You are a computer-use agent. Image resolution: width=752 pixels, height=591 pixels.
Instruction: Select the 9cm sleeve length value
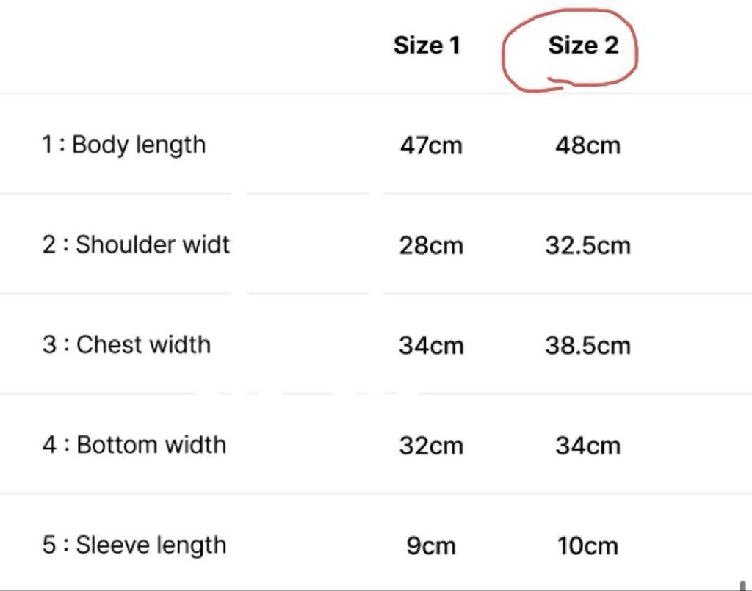tap(431, 546)
